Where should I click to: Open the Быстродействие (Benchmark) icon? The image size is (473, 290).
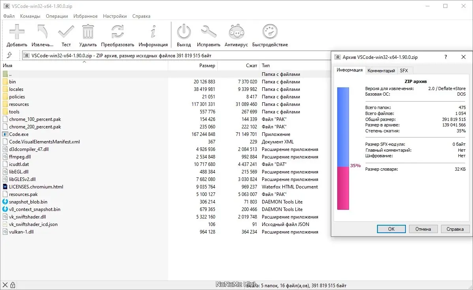coord(270,32)
